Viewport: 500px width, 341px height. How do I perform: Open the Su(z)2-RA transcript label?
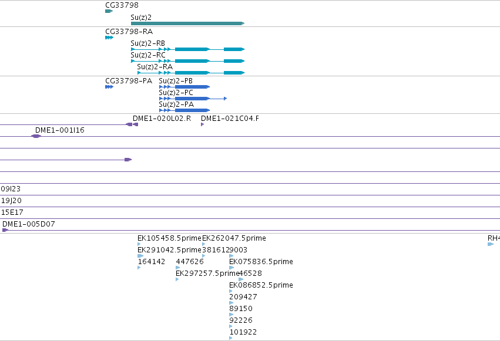(x=155, y=67)
